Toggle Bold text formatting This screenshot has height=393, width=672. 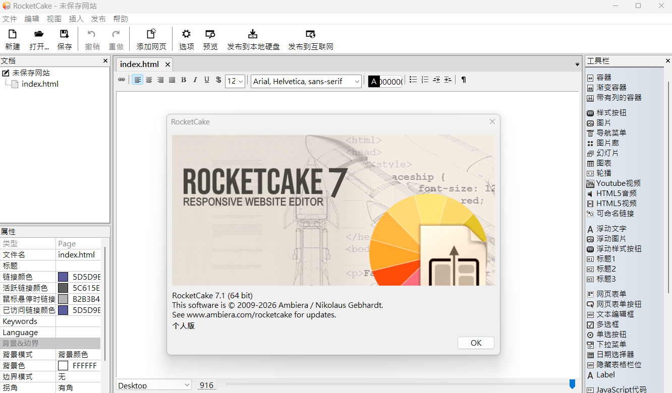[184, 80]
